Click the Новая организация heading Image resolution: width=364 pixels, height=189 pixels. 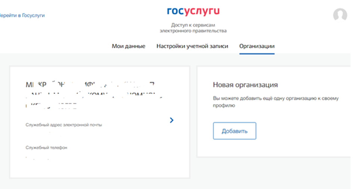coord(245,85)
